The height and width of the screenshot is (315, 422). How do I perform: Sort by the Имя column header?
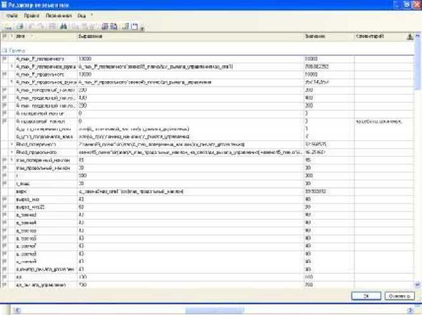coord(46,36)
